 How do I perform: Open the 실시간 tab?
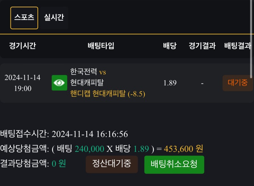tap(54, 18)
